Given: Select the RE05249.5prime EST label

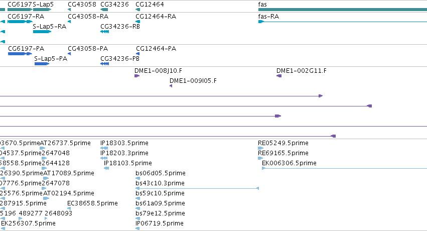Looking at the screenshot, I should (x=283, y=143).
